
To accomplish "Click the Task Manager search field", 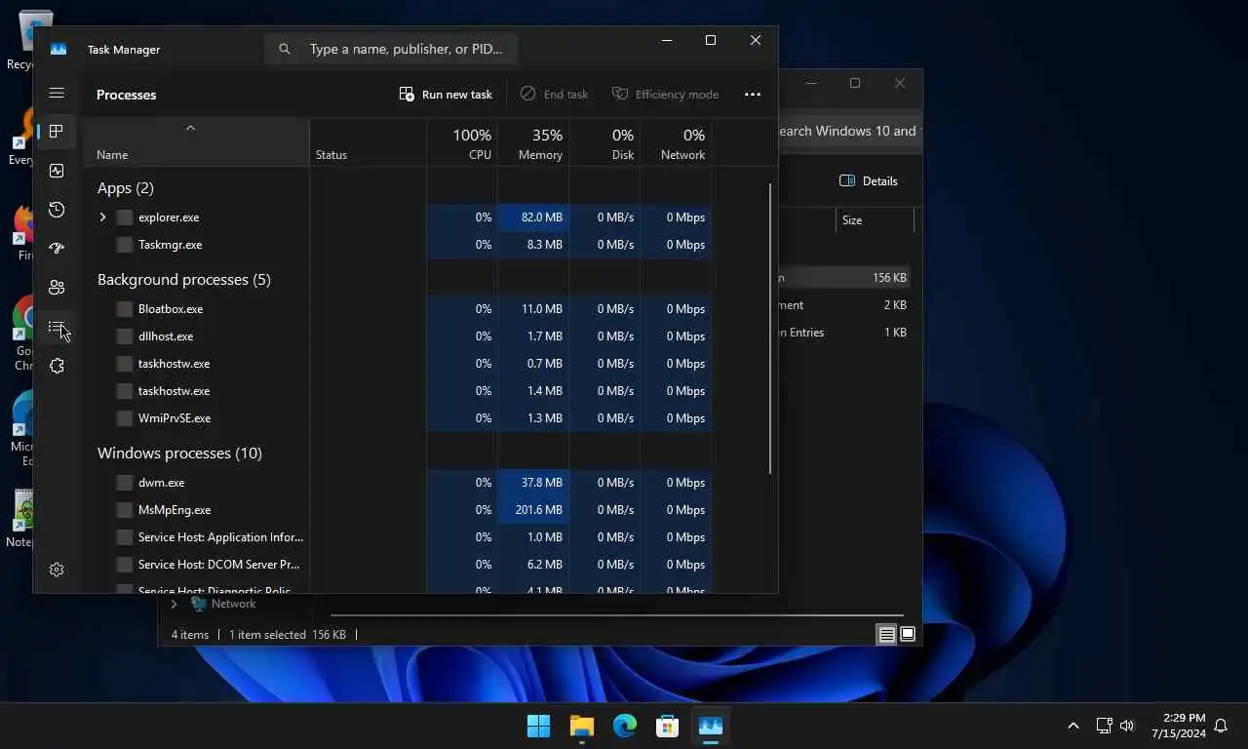I will 391,49.
